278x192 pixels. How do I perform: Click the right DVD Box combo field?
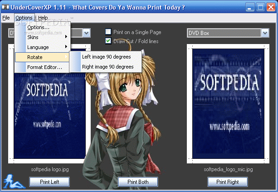(228, 33)
